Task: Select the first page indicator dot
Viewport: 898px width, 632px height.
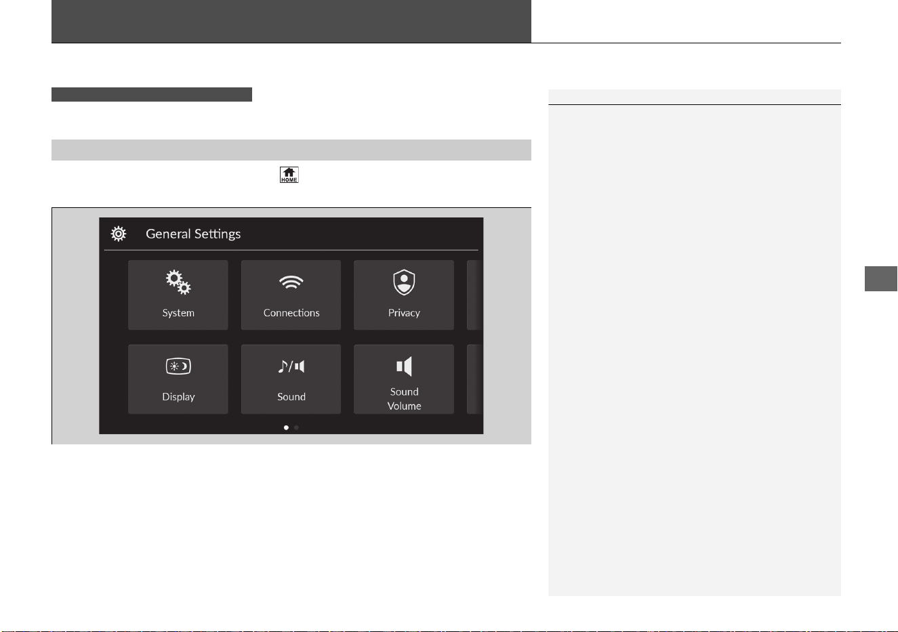Action: [286, 427]
